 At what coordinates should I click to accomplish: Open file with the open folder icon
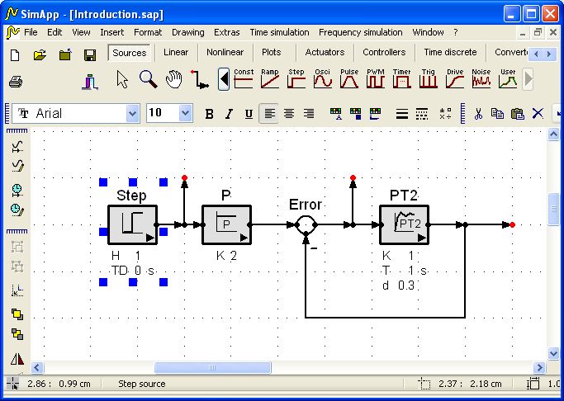40,55
